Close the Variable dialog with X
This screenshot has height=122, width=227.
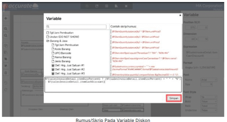point(180,15)
